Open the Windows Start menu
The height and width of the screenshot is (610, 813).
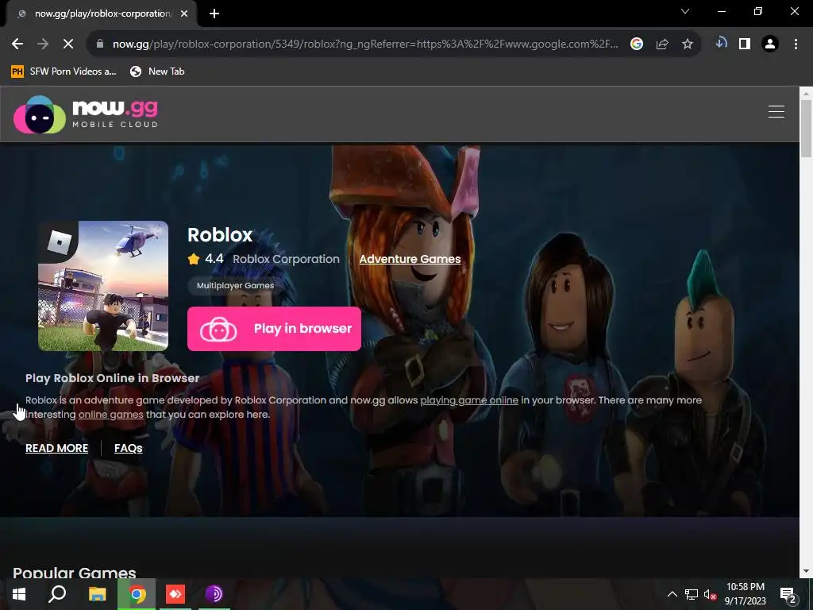click(x=19, y=594)
